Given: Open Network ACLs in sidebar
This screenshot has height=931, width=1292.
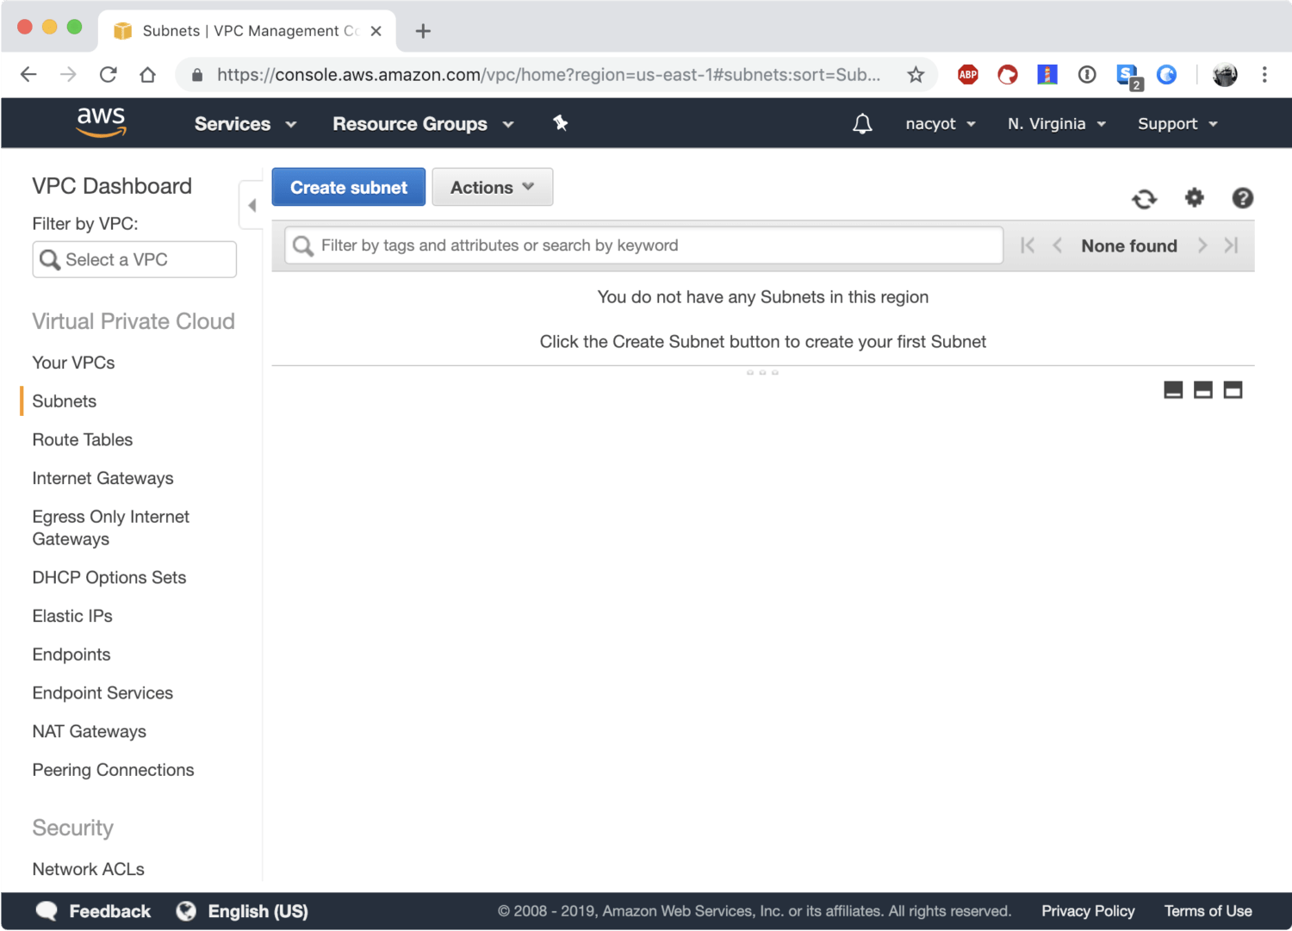Looking at the screenshot, I should 89,870.
